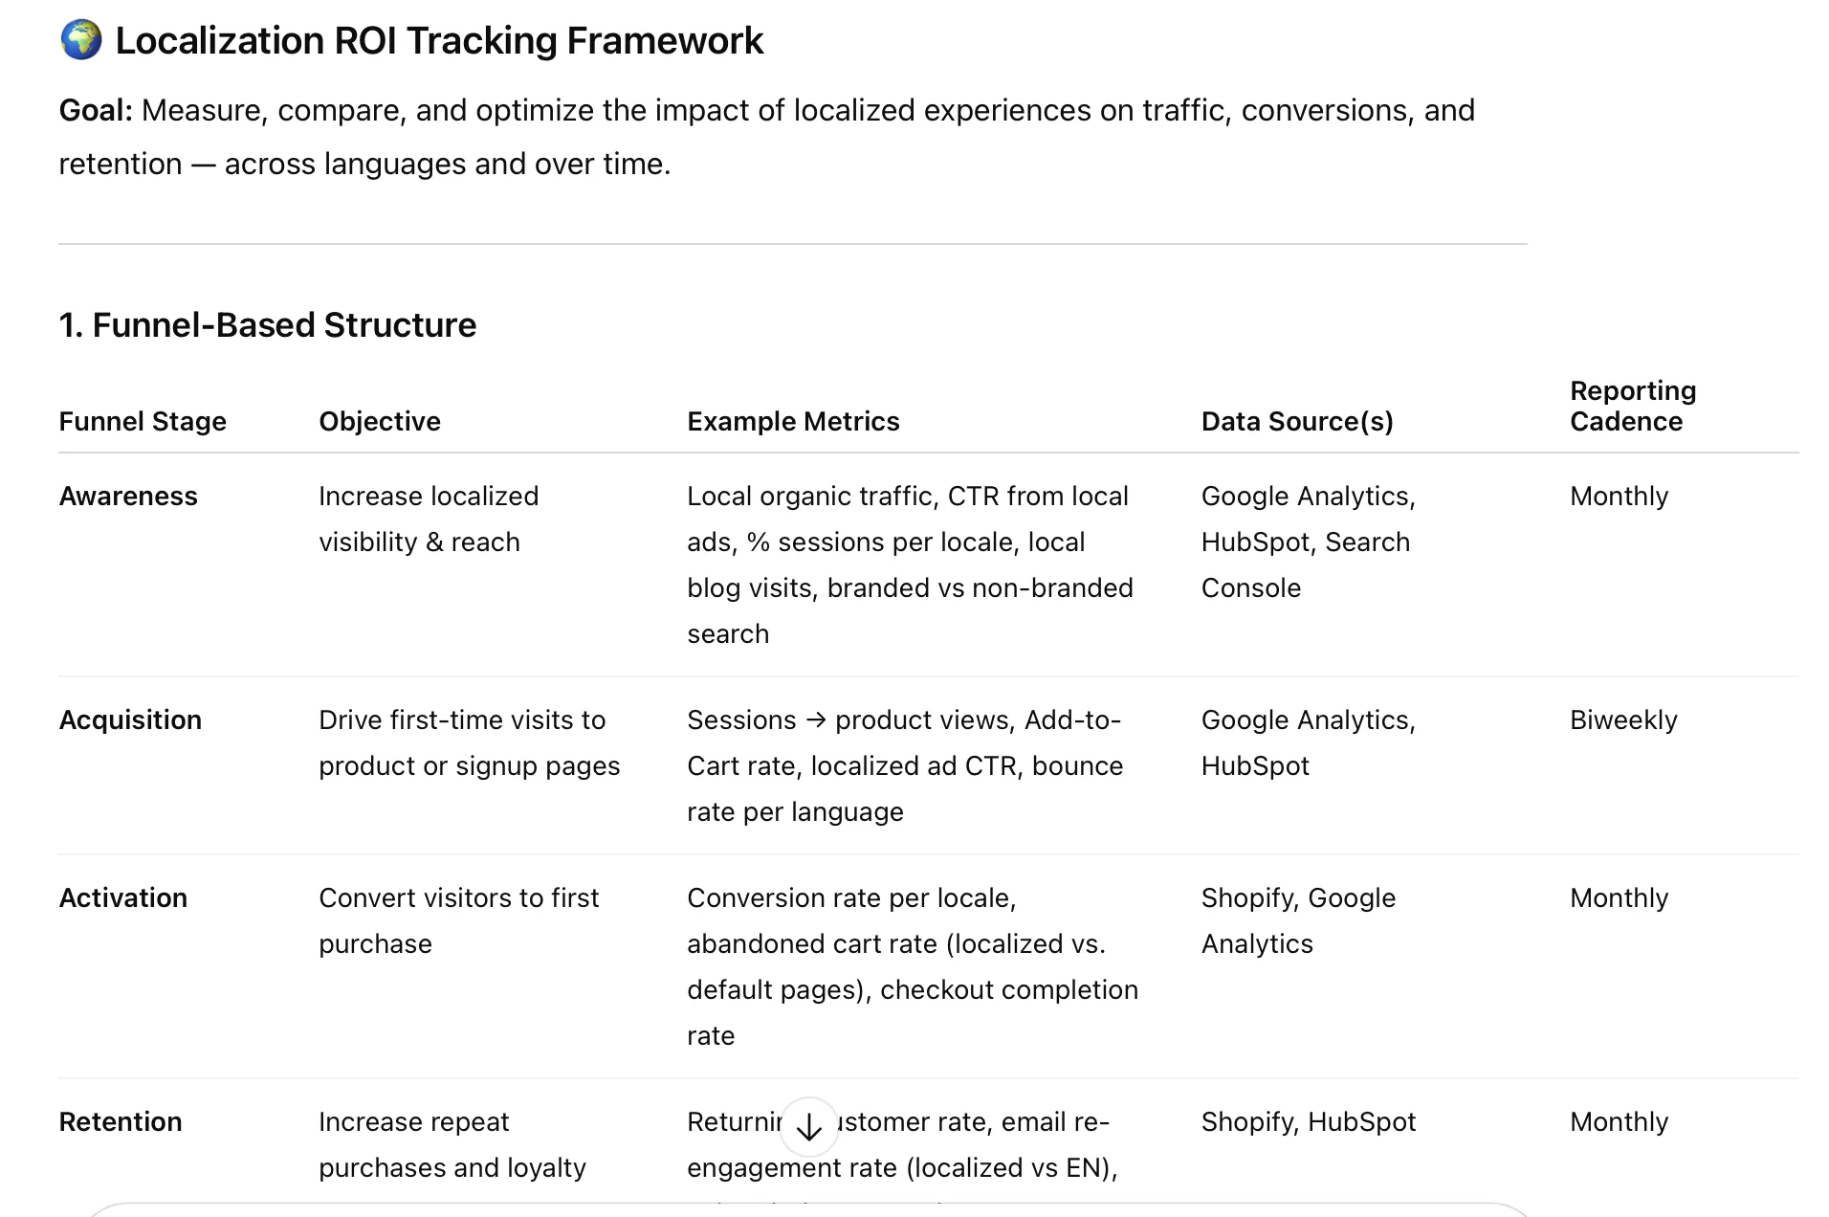This screenshot has height=1217, width=1829.
Task: Select the Retention row label
Action: (121, 1121)
